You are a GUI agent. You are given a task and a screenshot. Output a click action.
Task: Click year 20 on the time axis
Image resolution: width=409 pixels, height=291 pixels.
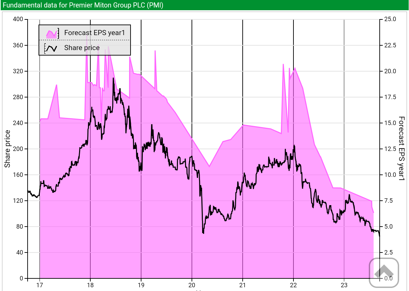[x=192, y=285]
